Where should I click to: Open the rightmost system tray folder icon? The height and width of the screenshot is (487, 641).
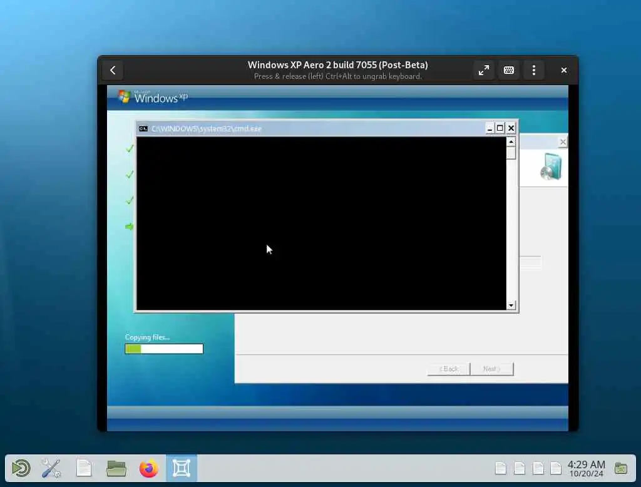click(621, 468)
